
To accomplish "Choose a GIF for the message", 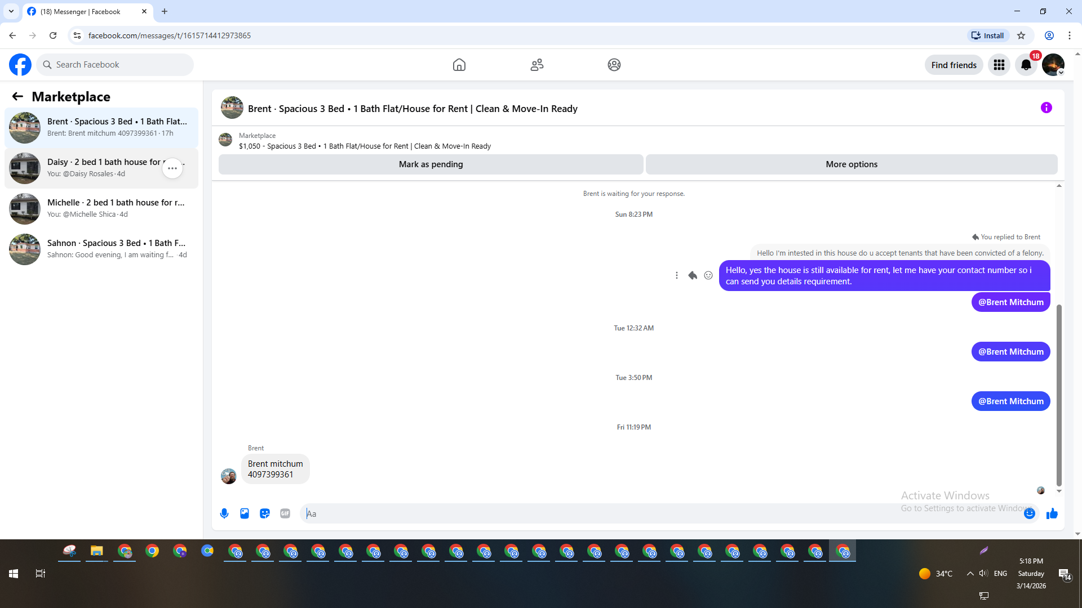I will tap(285, 513).
